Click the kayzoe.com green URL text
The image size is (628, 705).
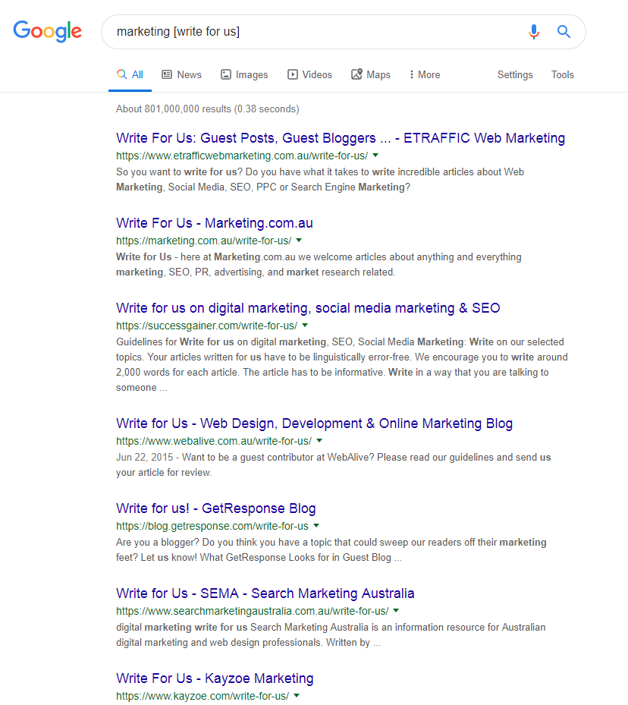tap(203, 696)
